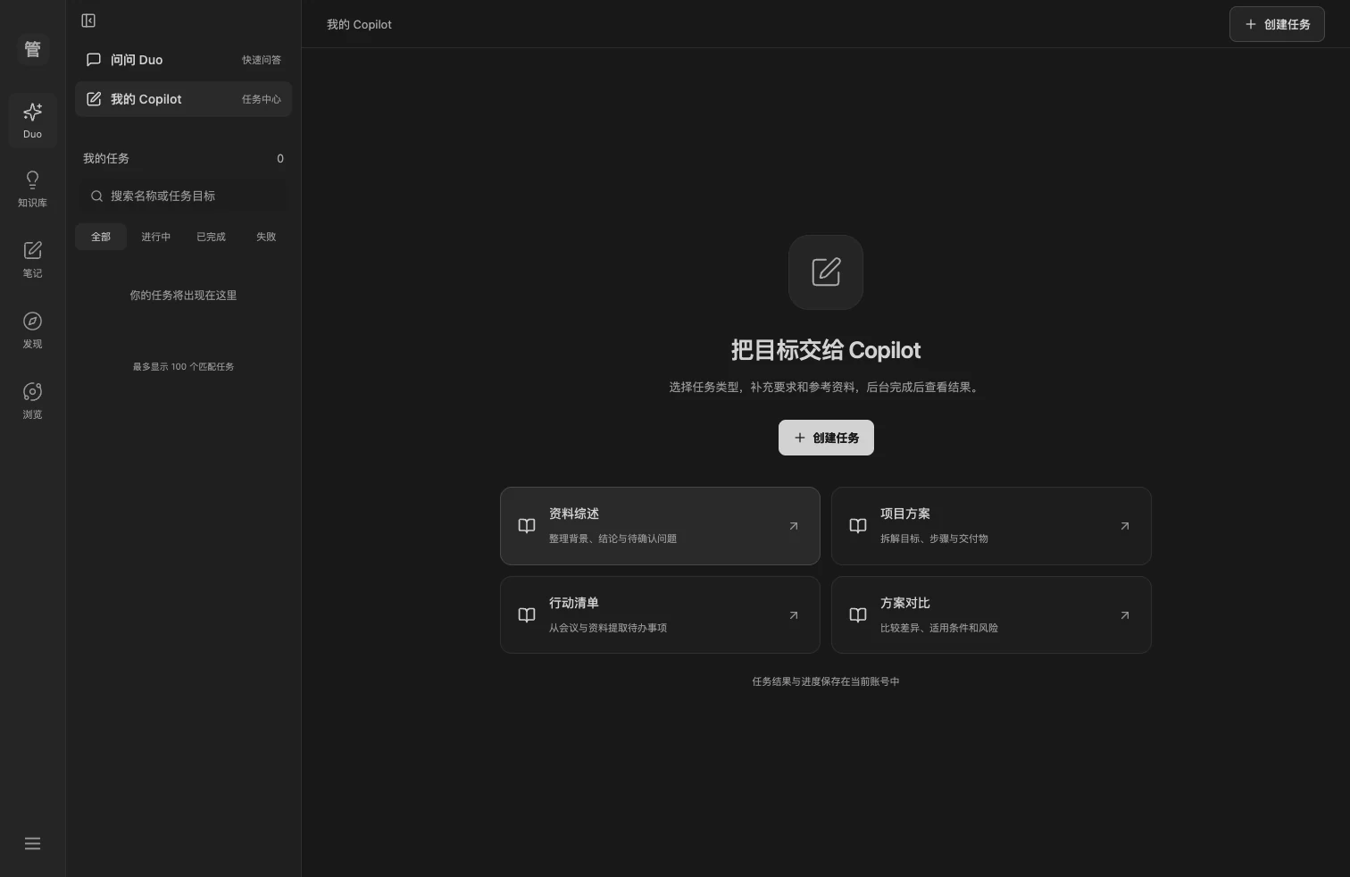Open the 行动清单 task card
1350x877 pixels.
pos(660,615)
